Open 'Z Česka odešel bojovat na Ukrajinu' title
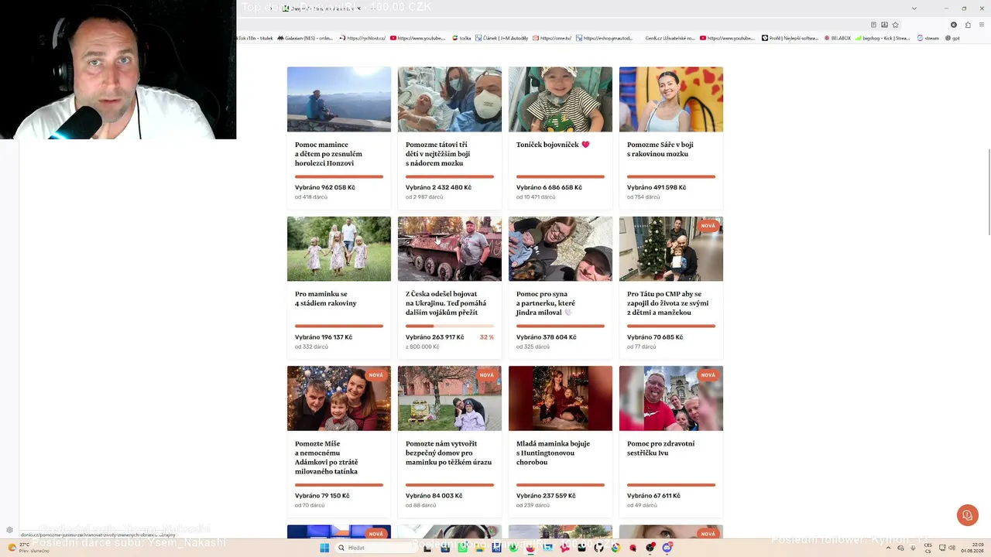Screen dimensions: 991x557 pos(446,303)
